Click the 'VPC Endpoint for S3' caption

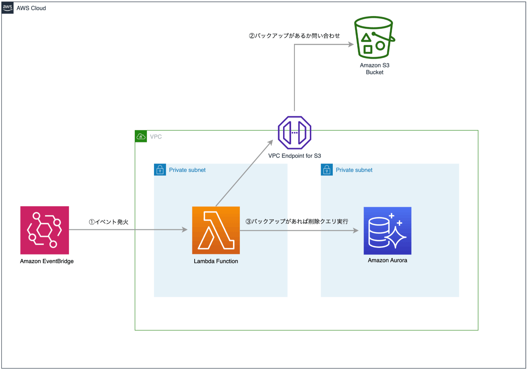(x=294, y=156)
